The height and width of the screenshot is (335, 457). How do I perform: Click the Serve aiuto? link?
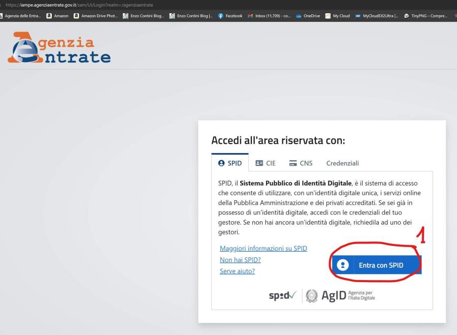point(237,271)
